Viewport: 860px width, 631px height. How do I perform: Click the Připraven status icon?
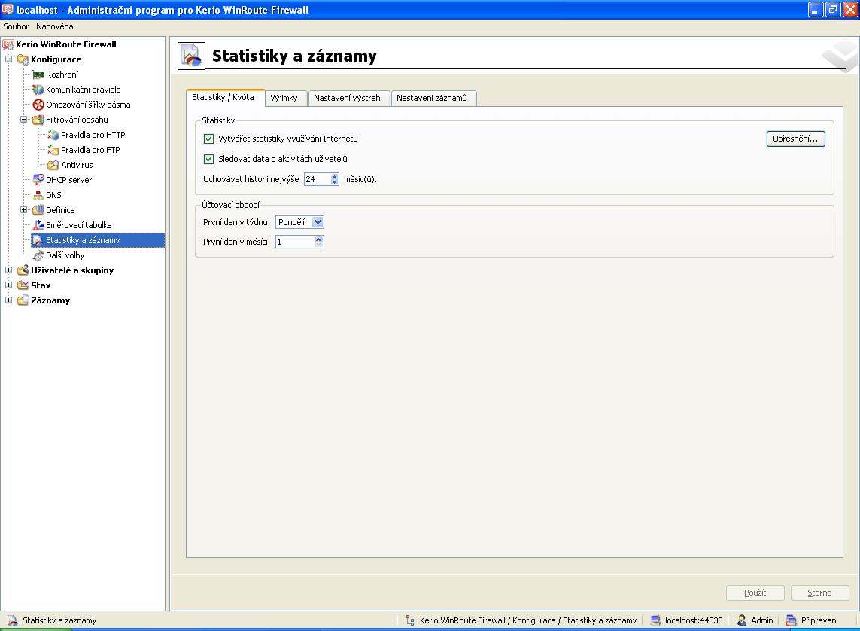(x=792, y=620)
